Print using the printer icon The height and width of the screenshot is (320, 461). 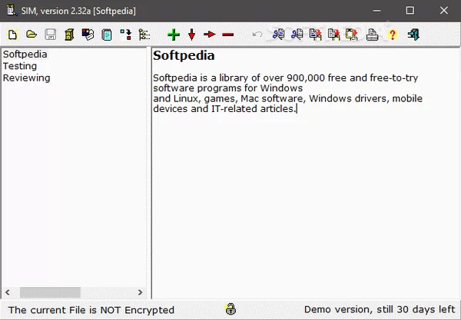pos(373,35)
